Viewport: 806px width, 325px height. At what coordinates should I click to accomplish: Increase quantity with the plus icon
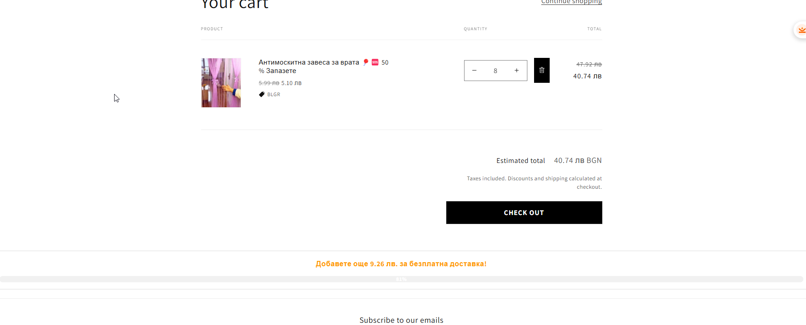coord(517,70)
